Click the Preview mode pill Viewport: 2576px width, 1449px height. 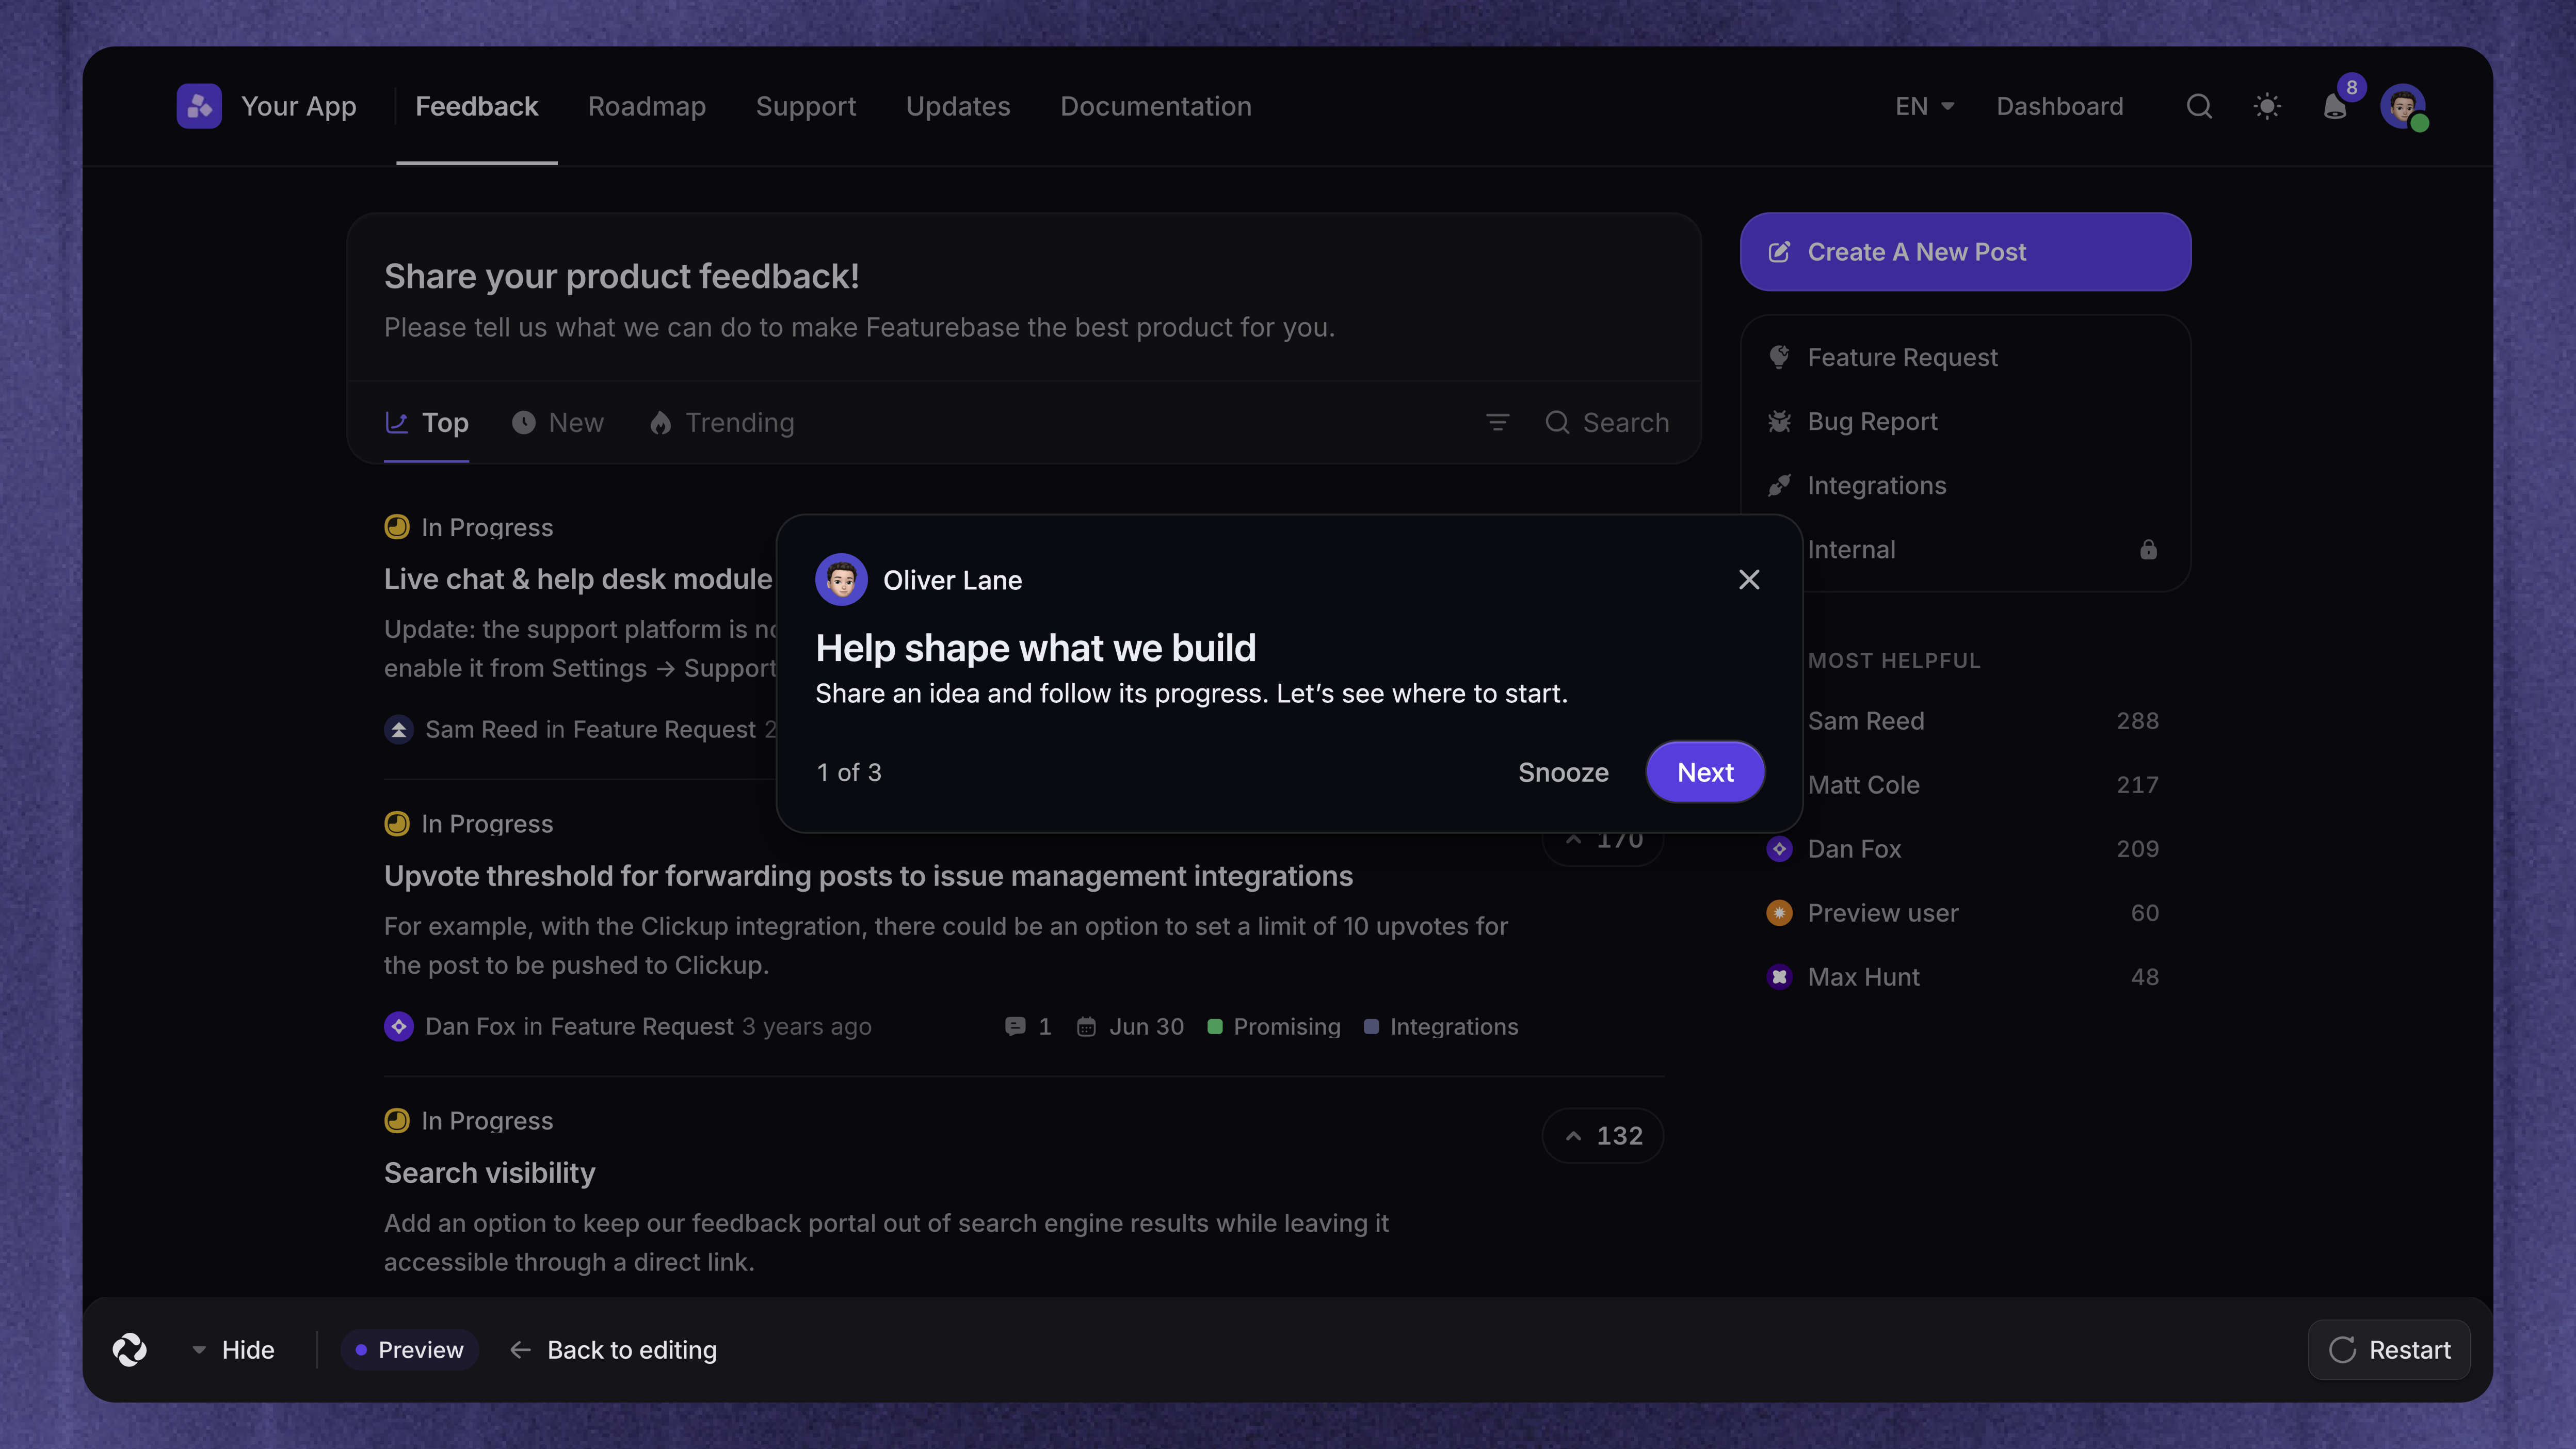coord(409,1349)
